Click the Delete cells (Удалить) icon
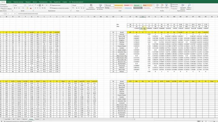 click(162, 6)
